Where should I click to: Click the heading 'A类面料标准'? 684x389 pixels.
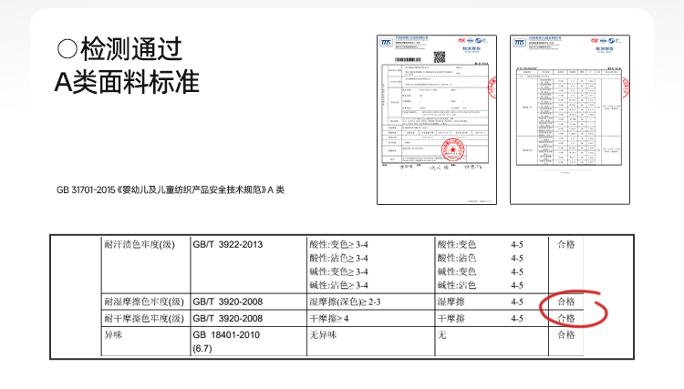[x=127, y=82]
